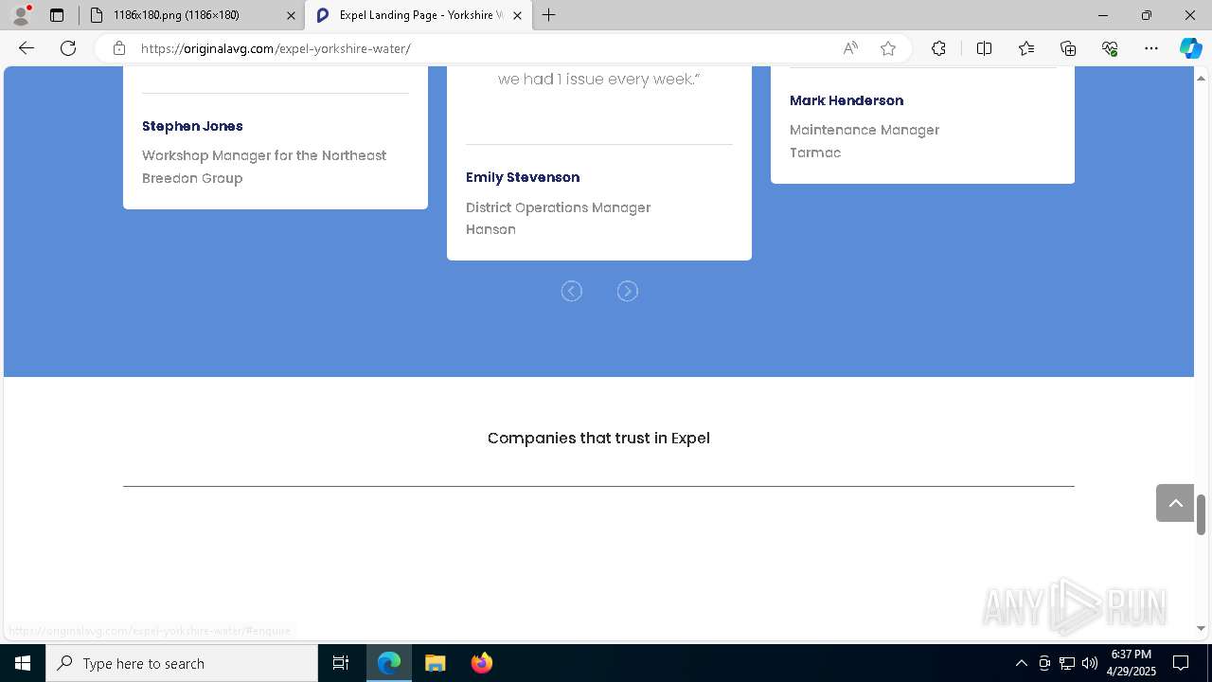
Task: Show hidden system tray icons
Action: (x=1021, y=663)
